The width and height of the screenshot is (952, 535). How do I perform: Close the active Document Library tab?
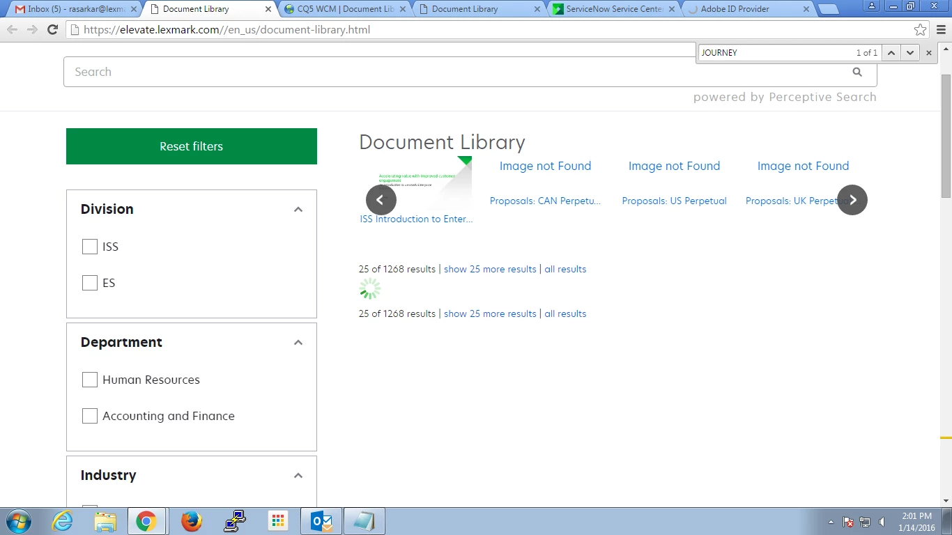click(268, 9)
